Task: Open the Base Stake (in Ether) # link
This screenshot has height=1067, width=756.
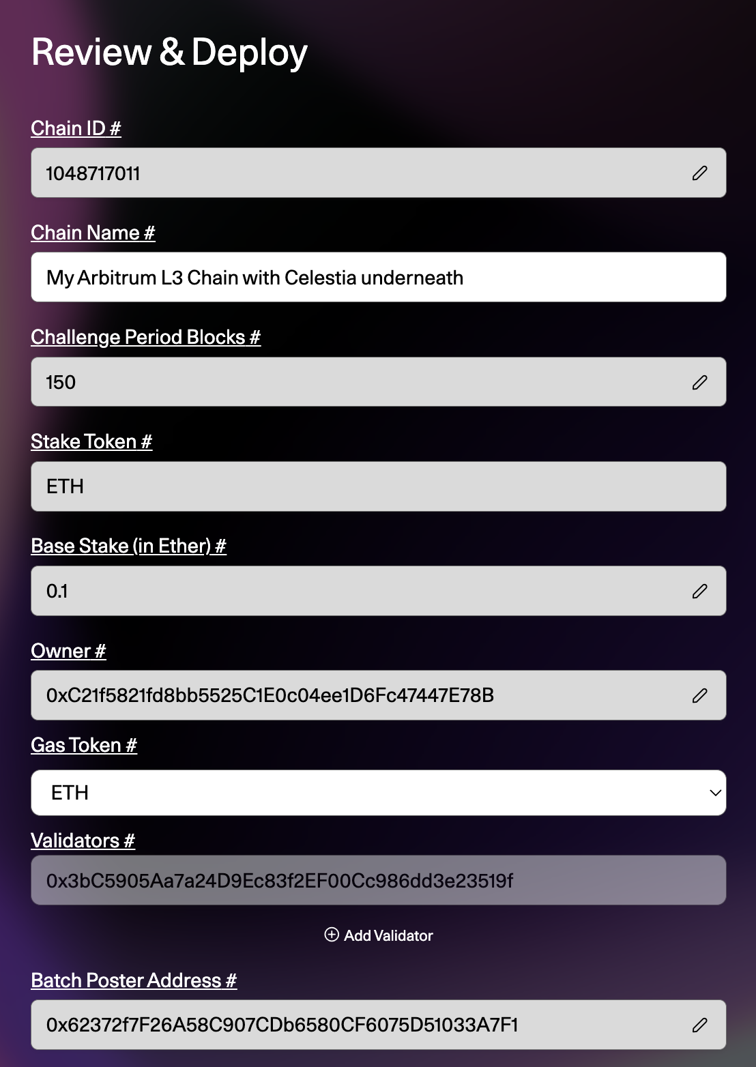Action: pos(129,546)
